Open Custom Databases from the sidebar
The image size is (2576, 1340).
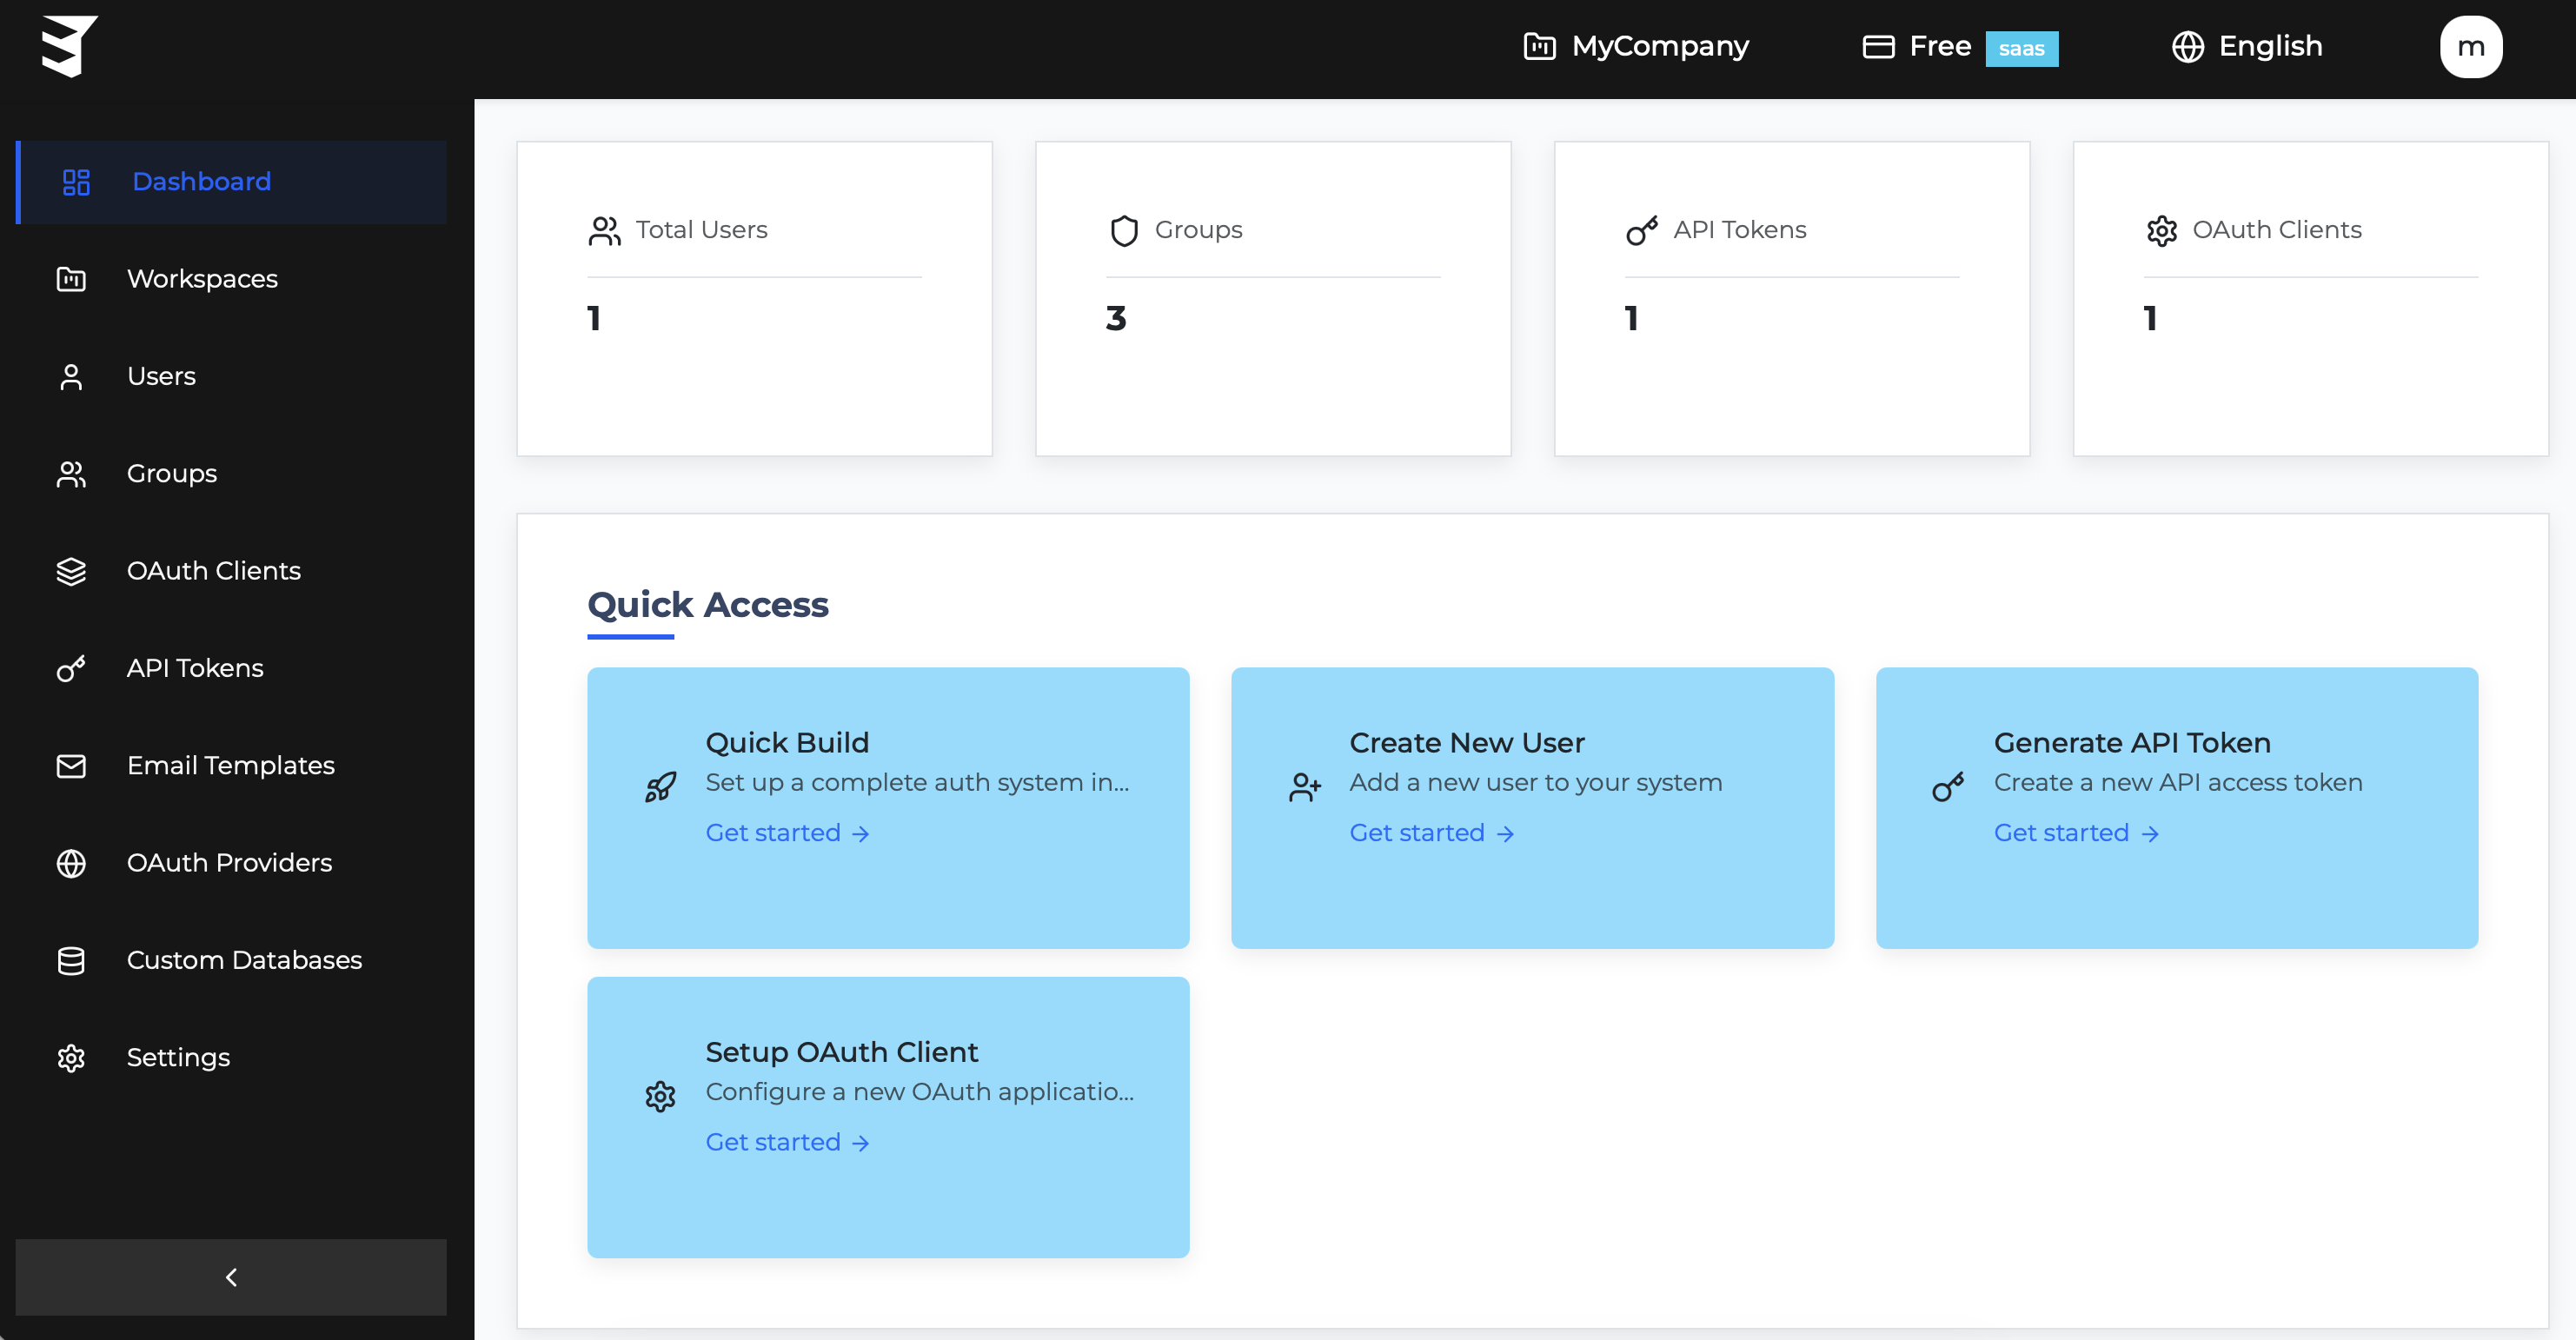tap(231, 960)
